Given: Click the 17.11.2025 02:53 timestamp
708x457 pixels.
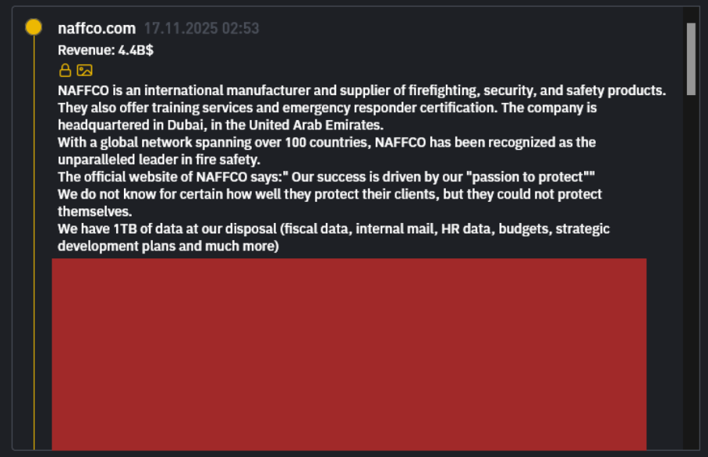Looking at the screenshot, I should tap(201, 28).
